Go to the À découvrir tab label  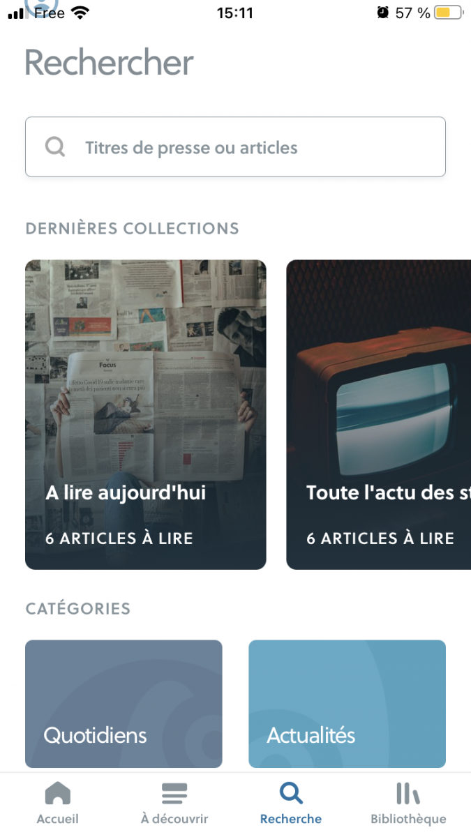tap(174, 819)
